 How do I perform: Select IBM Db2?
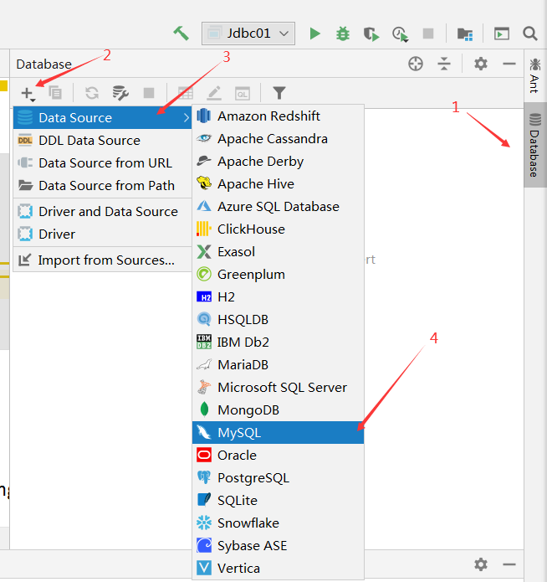[x=279, y=343]
